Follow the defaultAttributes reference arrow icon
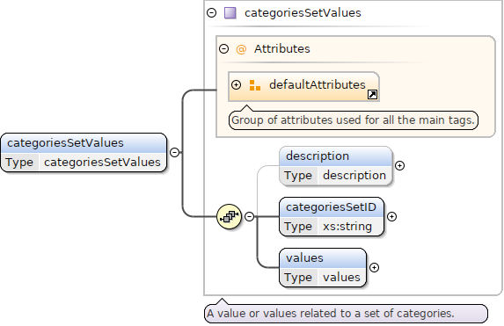Image resolution: width=504 pixels, height=326 pixels. [x=372, y=94]
